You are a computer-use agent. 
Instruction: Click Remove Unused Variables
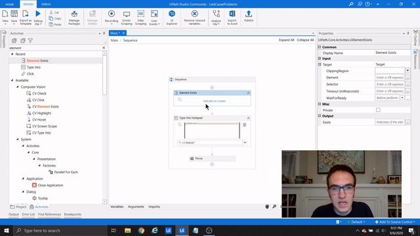coord(194,18)
